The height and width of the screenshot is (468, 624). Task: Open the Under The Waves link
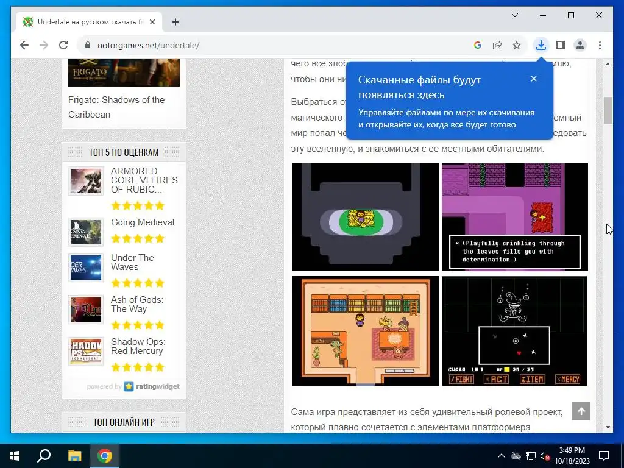(132, 262)
